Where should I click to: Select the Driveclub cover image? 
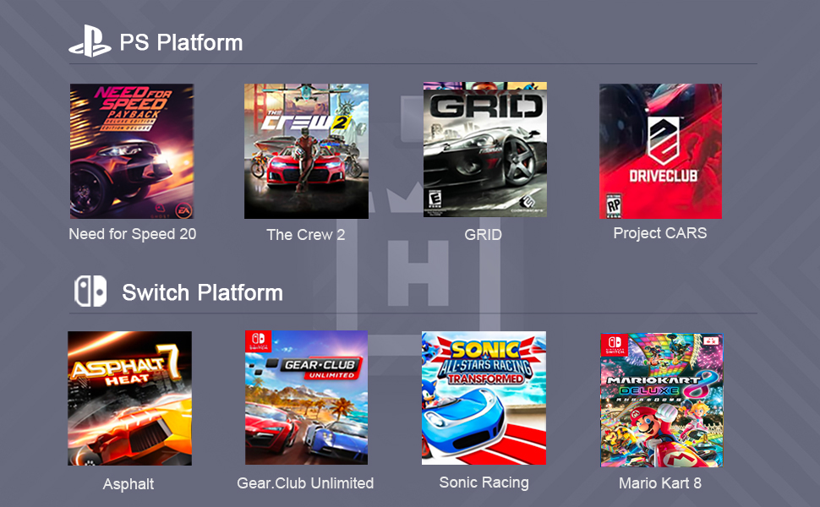click(x=660, y=151)
